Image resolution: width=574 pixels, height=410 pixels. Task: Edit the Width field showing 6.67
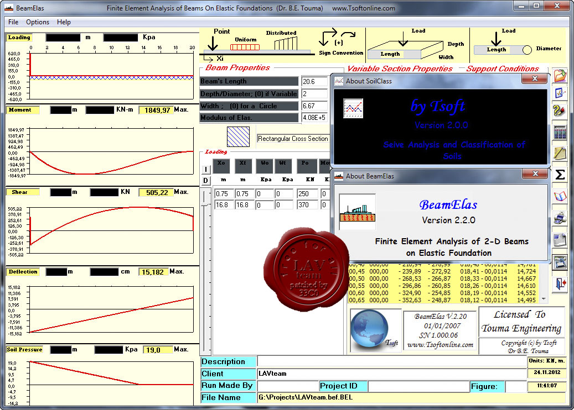[314, 106]
